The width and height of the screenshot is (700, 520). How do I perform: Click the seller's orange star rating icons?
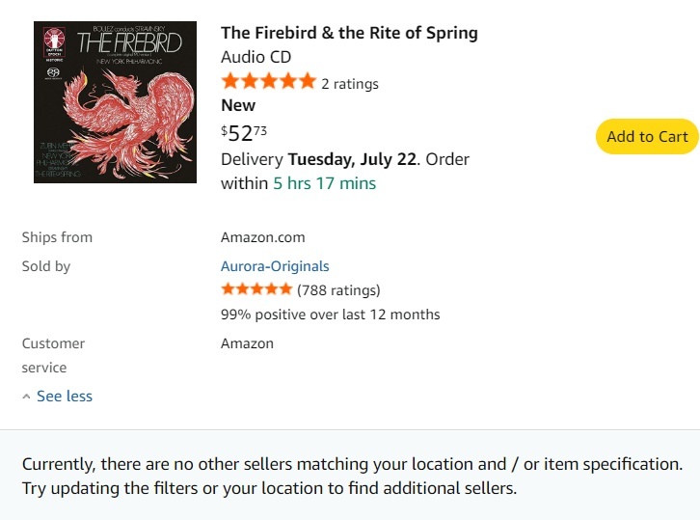[256, 289]
